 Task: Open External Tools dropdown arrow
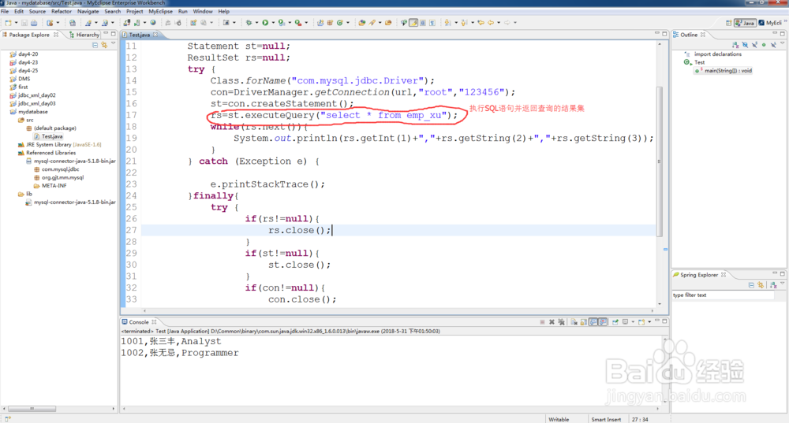(306, 23)
